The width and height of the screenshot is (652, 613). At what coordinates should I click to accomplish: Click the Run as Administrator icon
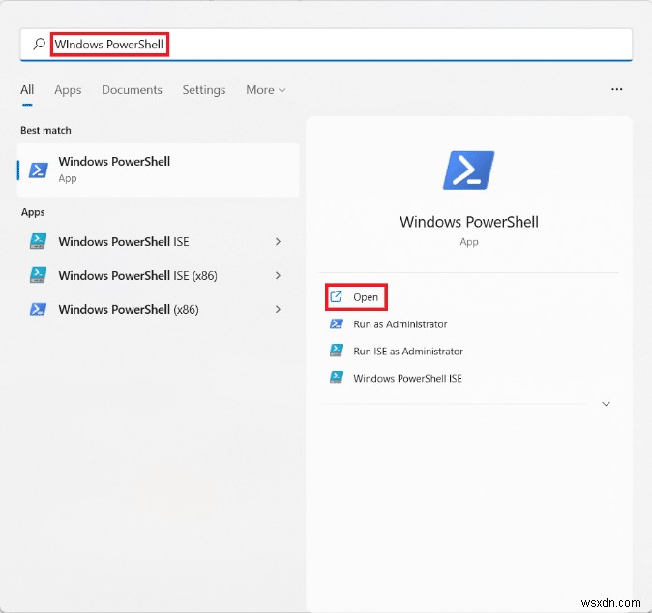(x=337, y=323)
